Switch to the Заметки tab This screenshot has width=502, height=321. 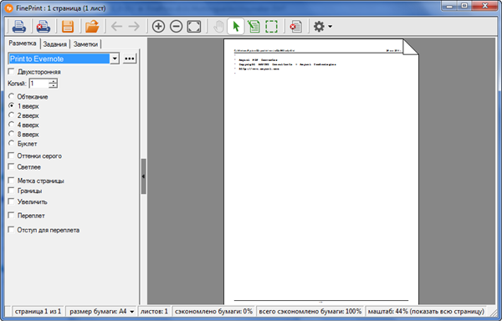(85, 44)
